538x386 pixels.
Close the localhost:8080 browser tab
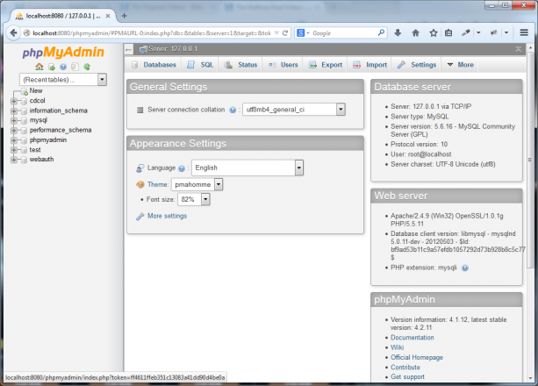108,16
